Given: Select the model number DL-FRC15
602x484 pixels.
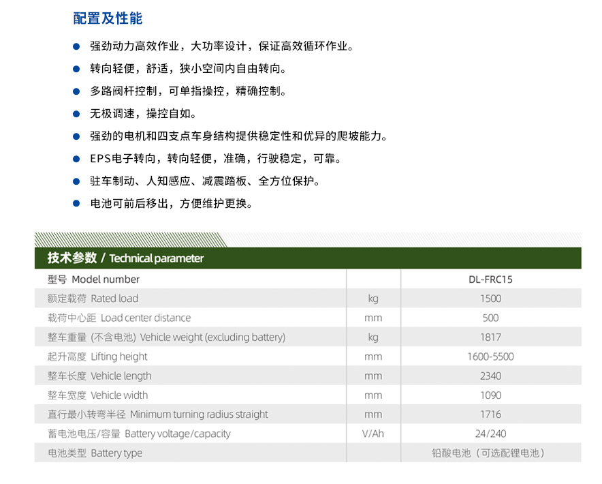Looking at the screenshot, I should click(x=491, y=279).
